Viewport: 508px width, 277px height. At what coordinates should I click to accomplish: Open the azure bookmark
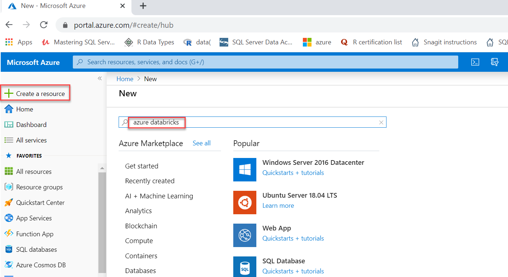pos(317,42)
